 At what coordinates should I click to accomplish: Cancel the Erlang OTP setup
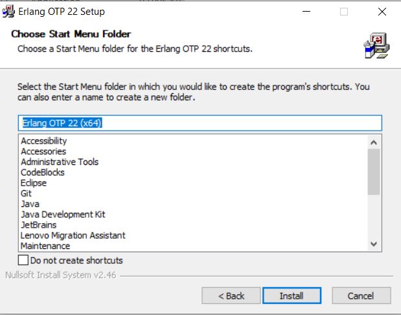click(361, 296)
